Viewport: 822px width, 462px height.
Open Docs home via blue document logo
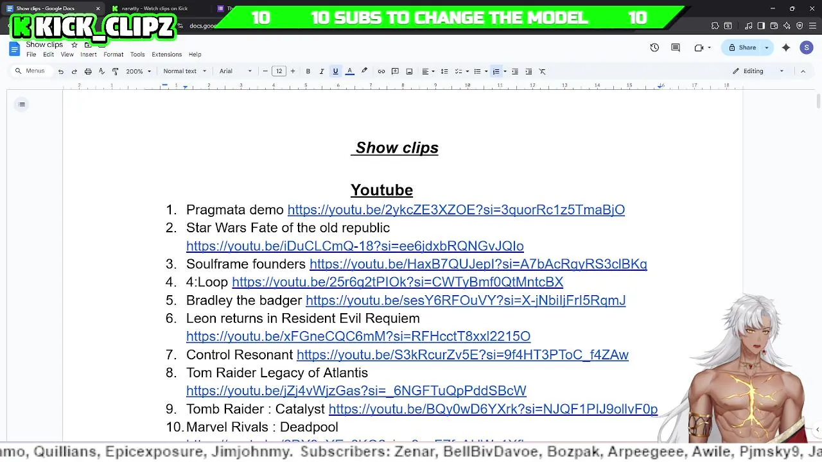tap(14, 49)
